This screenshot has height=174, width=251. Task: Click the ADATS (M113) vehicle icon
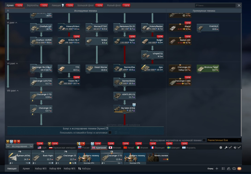point(124,95)
